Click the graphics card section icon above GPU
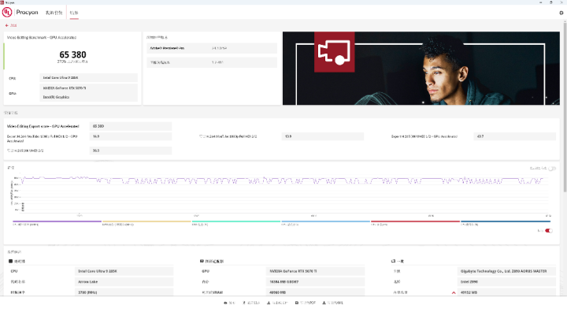This screenshot has height=309, width=567. [x=202, y=261]
